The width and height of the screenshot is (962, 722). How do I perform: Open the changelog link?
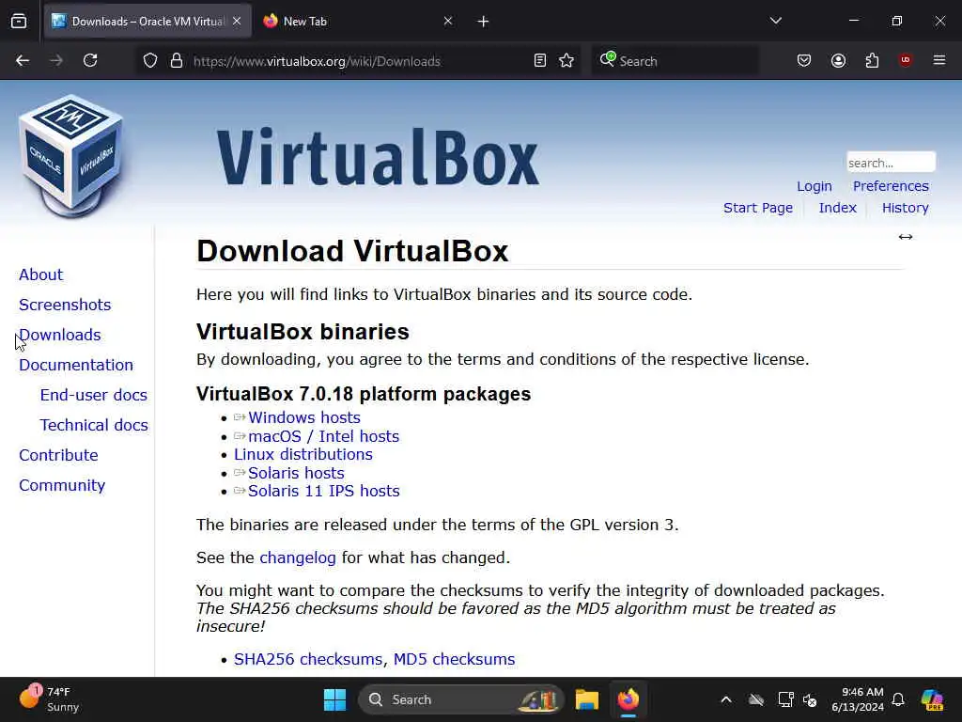[x=298, y=557]
